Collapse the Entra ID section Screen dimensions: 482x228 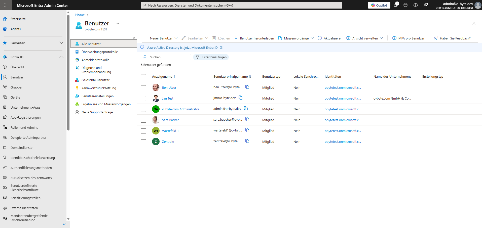pyautogui.click(x=61, y=57)
